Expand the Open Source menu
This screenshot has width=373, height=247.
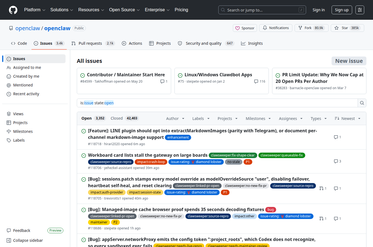coord(125,10)
